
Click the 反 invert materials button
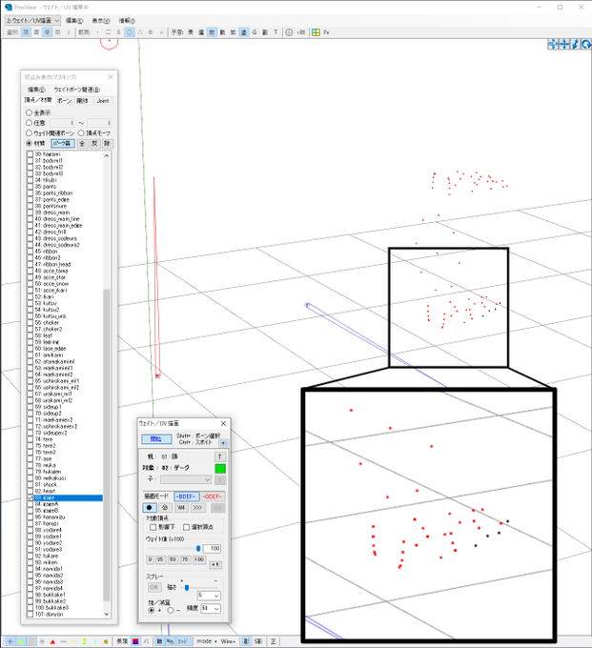click(x=94, y=143)
